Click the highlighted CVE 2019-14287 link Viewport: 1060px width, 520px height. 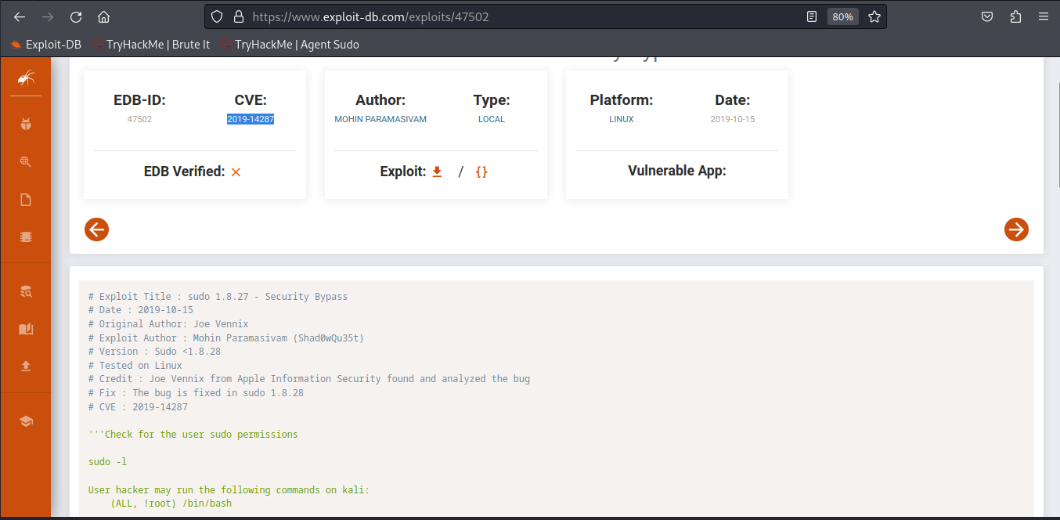click(x=251, y=119)
